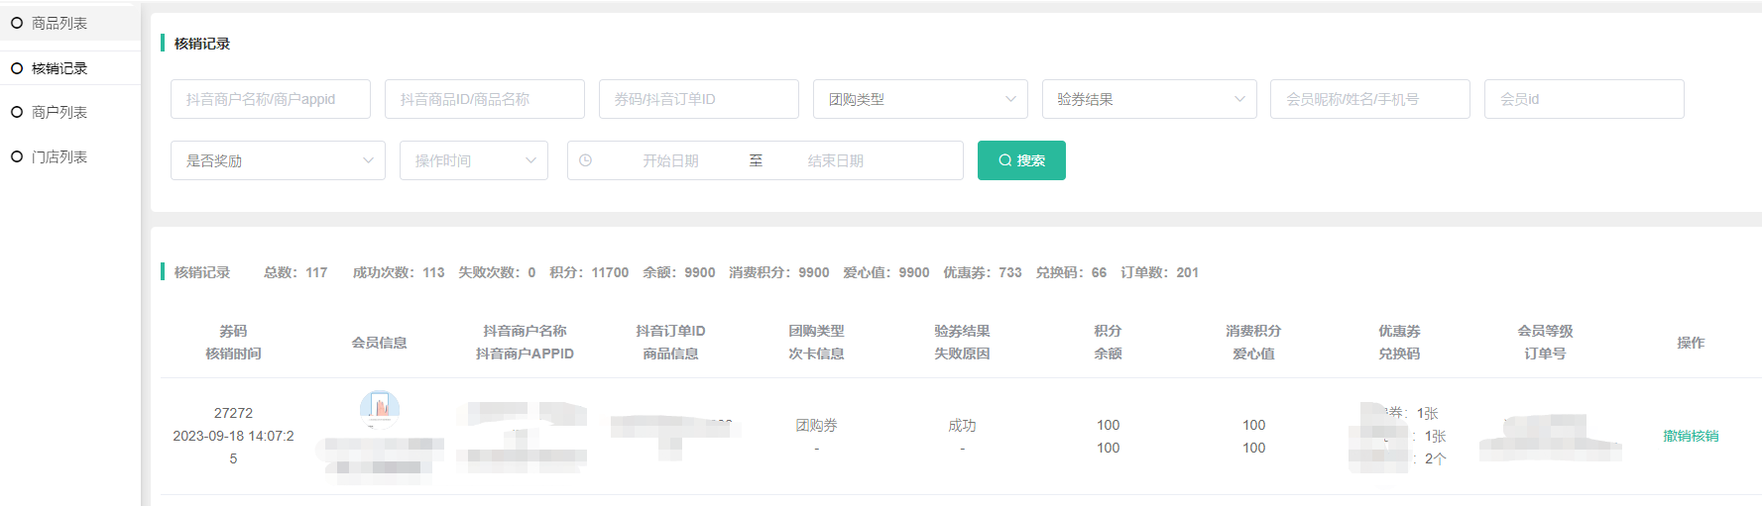Focus the 抖音商户名称/商户appid input
This screenshot has width=1762, height=506.
[270, 99]
